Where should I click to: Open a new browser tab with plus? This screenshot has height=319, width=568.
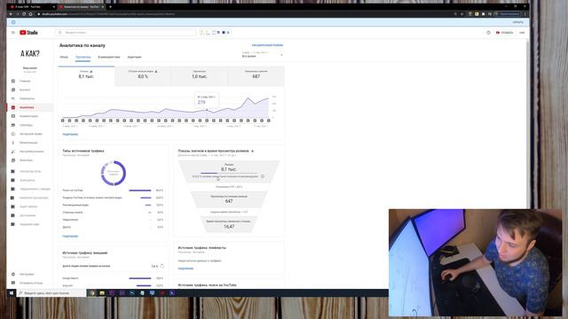pos(110,7)
